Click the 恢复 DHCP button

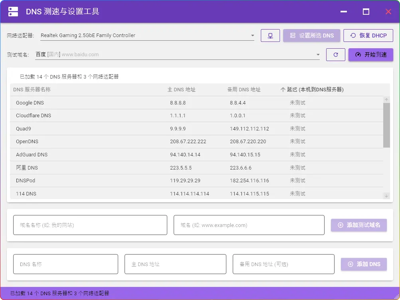tap(368, 36)
